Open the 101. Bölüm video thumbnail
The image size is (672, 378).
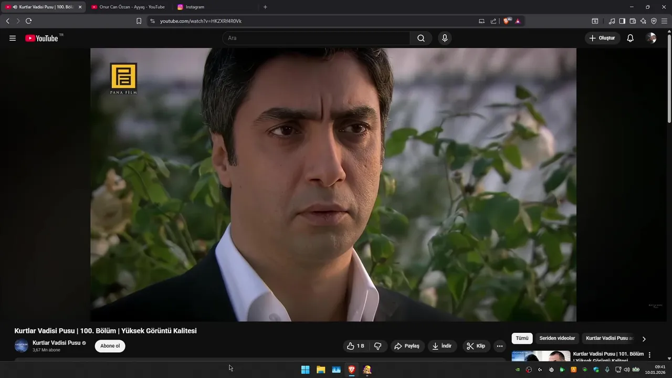click(541, 356)
